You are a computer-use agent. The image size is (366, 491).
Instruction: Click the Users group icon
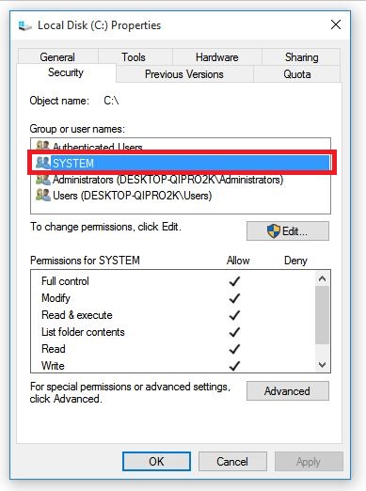point(43,195)
